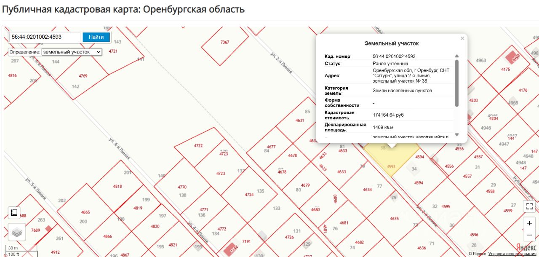This screenshot has height=257, width=539.
Task: Click parcel label 4726
Action: point(289,237)
